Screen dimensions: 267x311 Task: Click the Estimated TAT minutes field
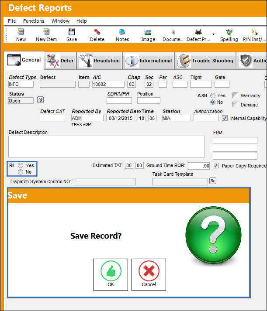click(139, 165)
